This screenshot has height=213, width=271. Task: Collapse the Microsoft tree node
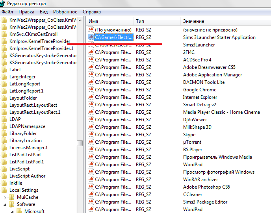[x=12, y=211]
